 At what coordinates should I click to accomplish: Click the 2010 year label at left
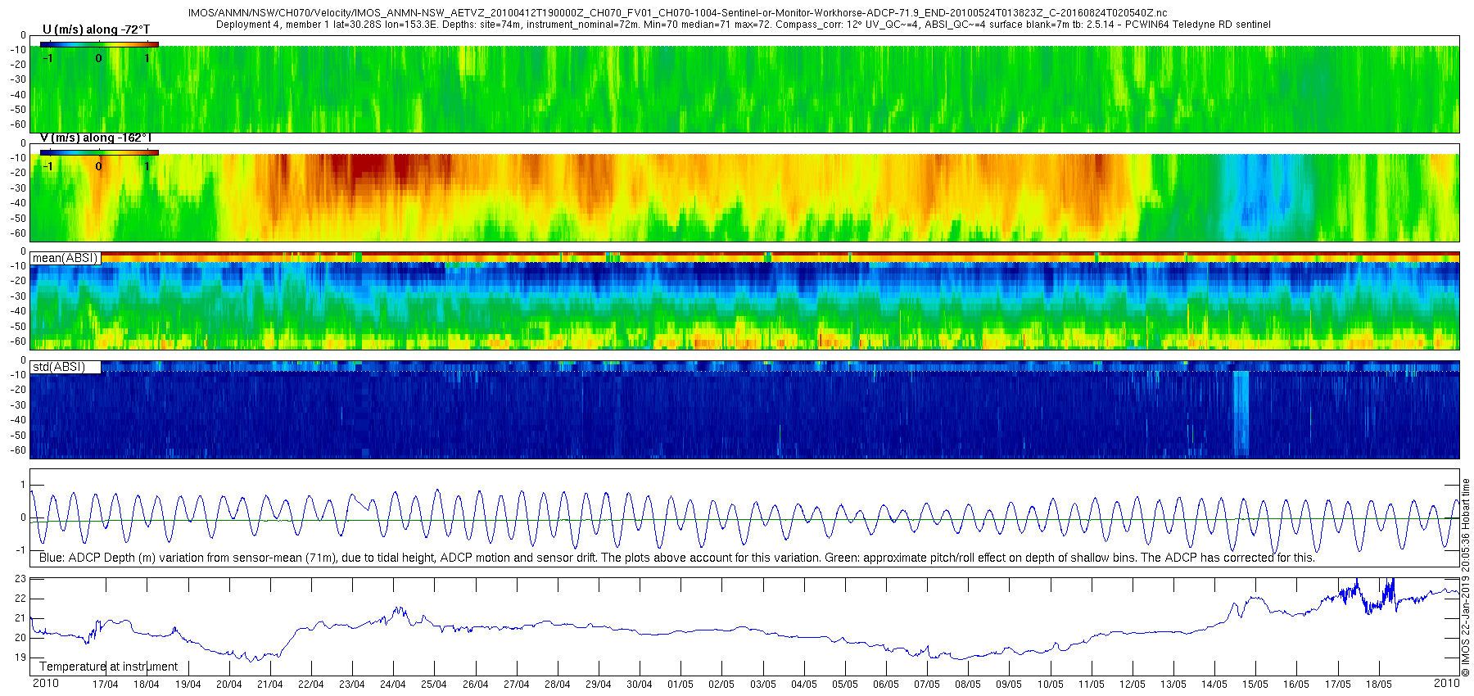tap(46, 683)
